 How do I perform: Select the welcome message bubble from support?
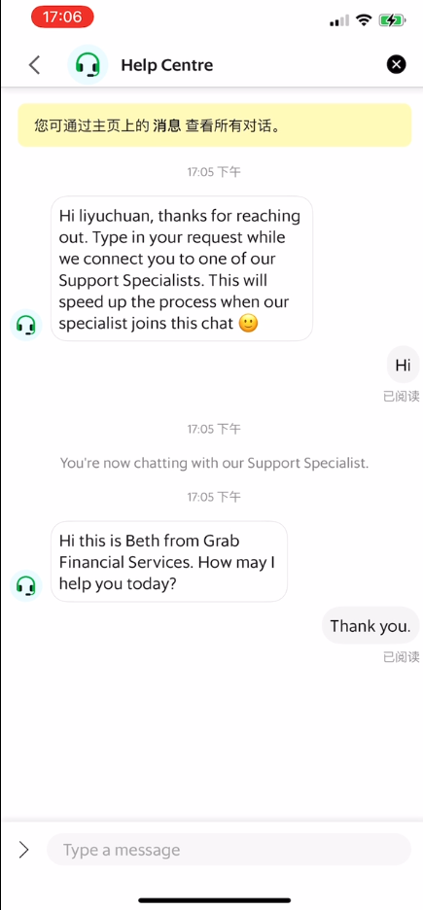[182, 268]
